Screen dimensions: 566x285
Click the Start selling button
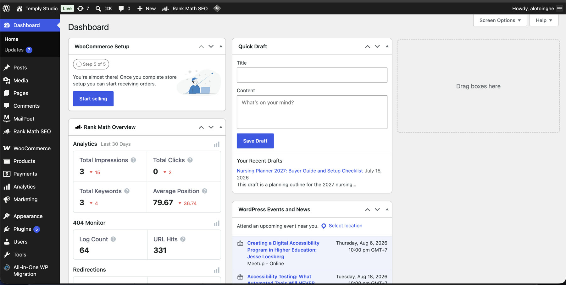coord(93,99)
